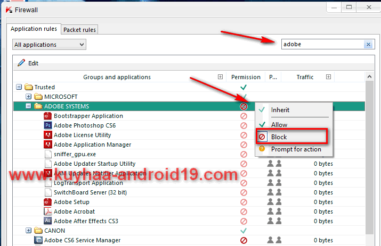Click the ADOBE SYSTEMS folder icon
The width and height of the screenshot is (381, 246).
click(x=38, y=106)
